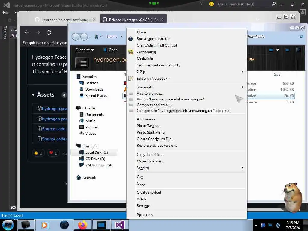Click thumbs up reaction with 3
The width and height of the screenshot is (308, 231).
(x=38, y=153)
